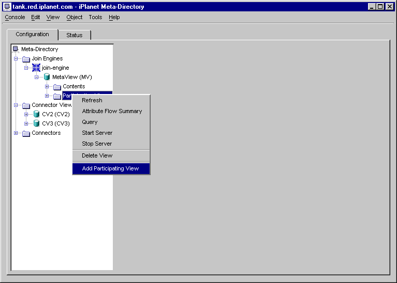Choose Add Participating View in context menu

tap(111, 168)
